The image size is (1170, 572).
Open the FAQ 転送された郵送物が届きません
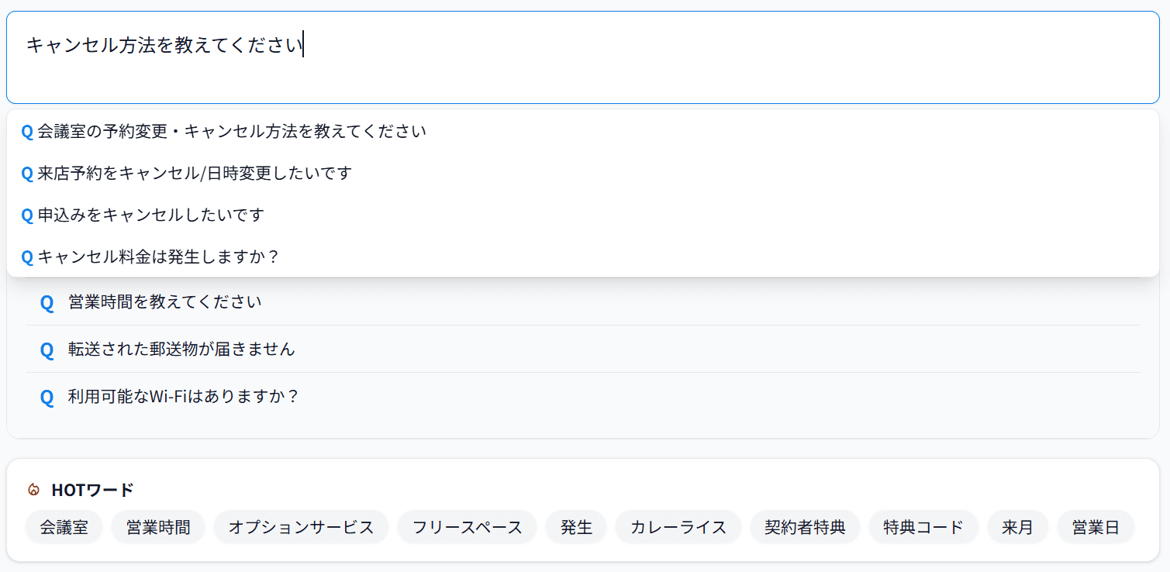(181, 350)
